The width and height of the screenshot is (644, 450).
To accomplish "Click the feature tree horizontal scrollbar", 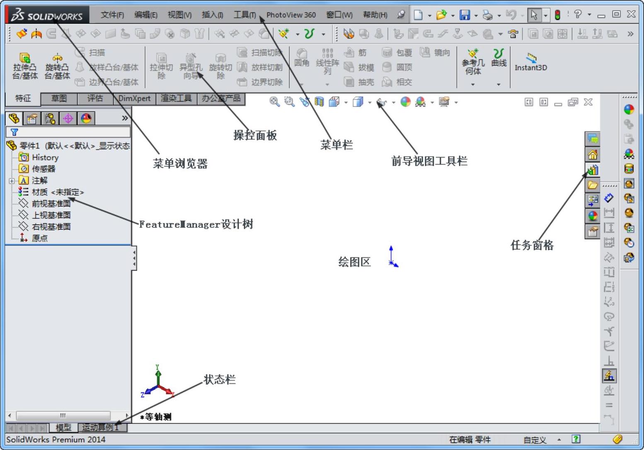I will (68, 415).
